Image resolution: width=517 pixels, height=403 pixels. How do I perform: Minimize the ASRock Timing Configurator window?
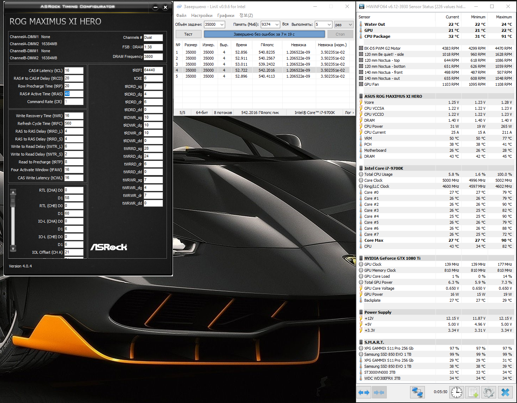pos(156,7)
